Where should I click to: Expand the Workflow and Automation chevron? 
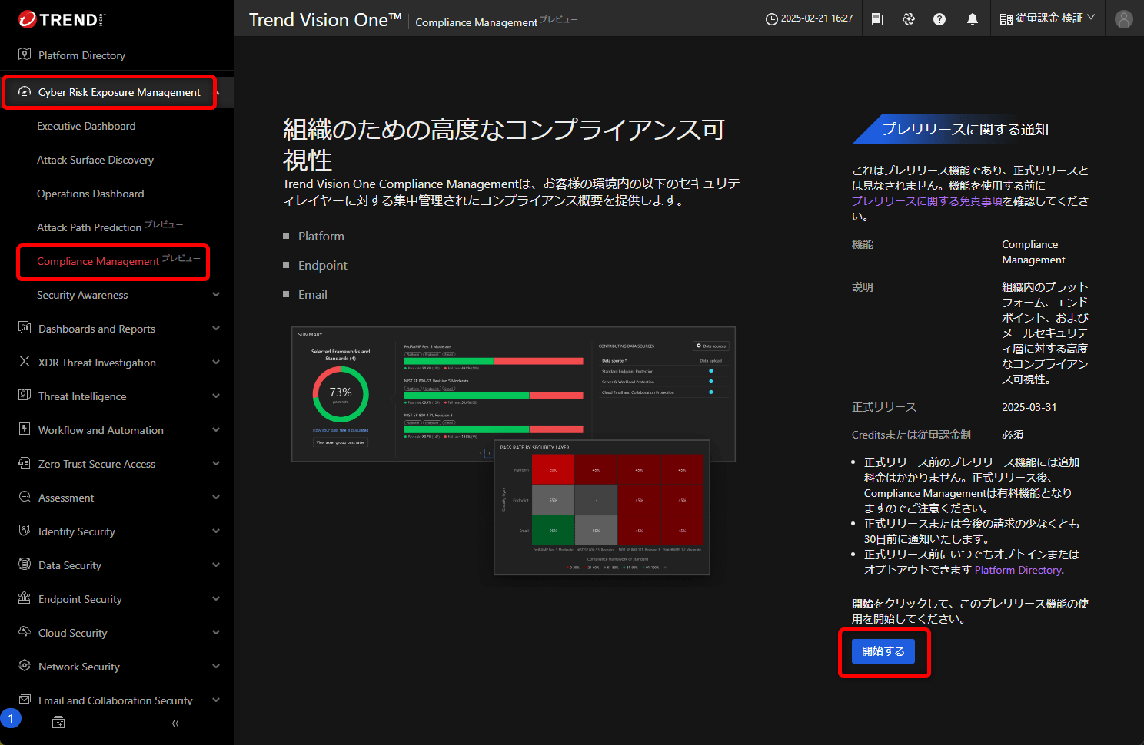(x=216, y=430)
